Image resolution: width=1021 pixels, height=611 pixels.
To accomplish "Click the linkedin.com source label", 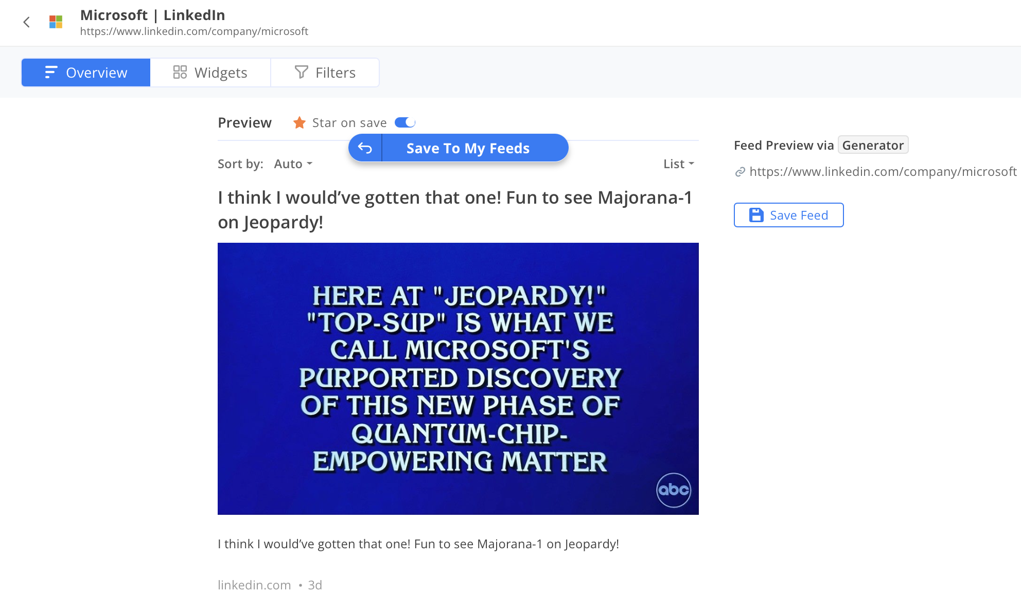I will point(254,585).
